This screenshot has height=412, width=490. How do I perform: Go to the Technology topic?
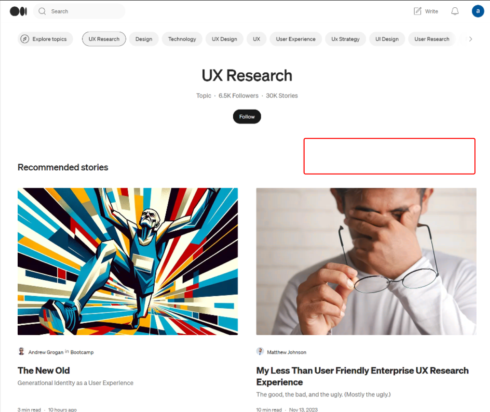click(x=182, y=39)
